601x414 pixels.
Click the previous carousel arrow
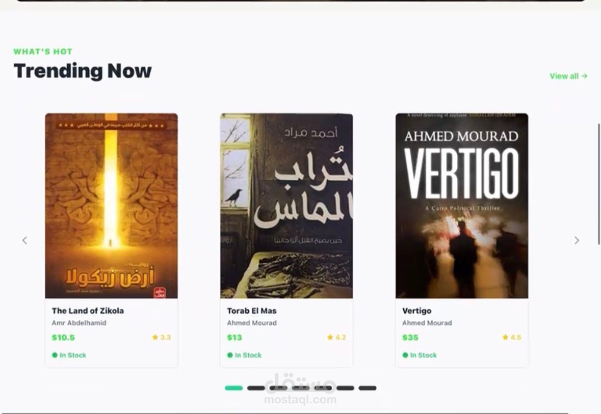point(24,240)
